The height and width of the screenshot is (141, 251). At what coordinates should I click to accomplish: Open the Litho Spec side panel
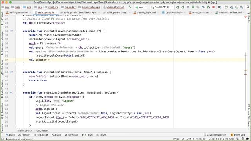(x=2, y=67)
